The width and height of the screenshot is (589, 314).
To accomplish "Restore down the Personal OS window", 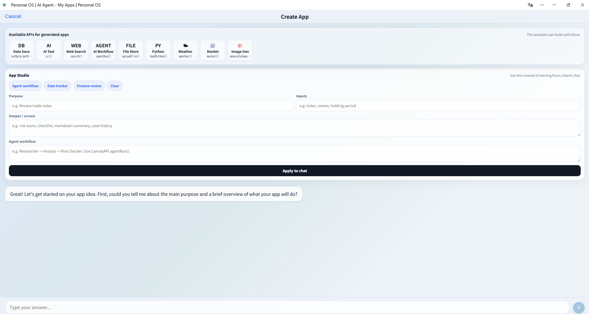I will [x=568, y=5].
